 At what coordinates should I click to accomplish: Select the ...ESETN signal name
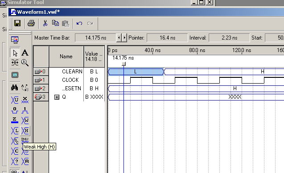coord(71,89)
